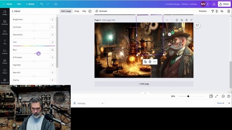The height and width of the screenshot is (130, 232).
Task: Open the Resize menu
Action: pyautogui.click(x=30, y=4)
